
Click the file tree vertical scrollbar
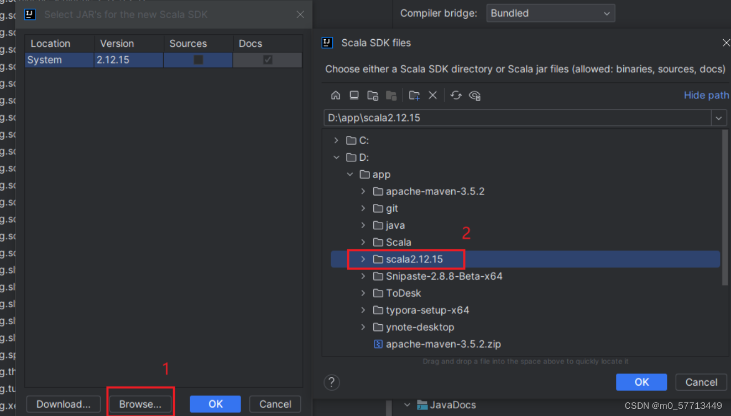[x=725, y=208]
